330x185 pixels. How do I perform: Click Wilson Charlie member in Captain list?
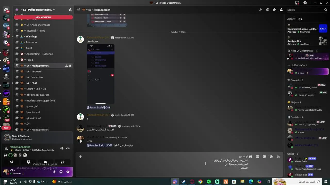tap(308, 145)
